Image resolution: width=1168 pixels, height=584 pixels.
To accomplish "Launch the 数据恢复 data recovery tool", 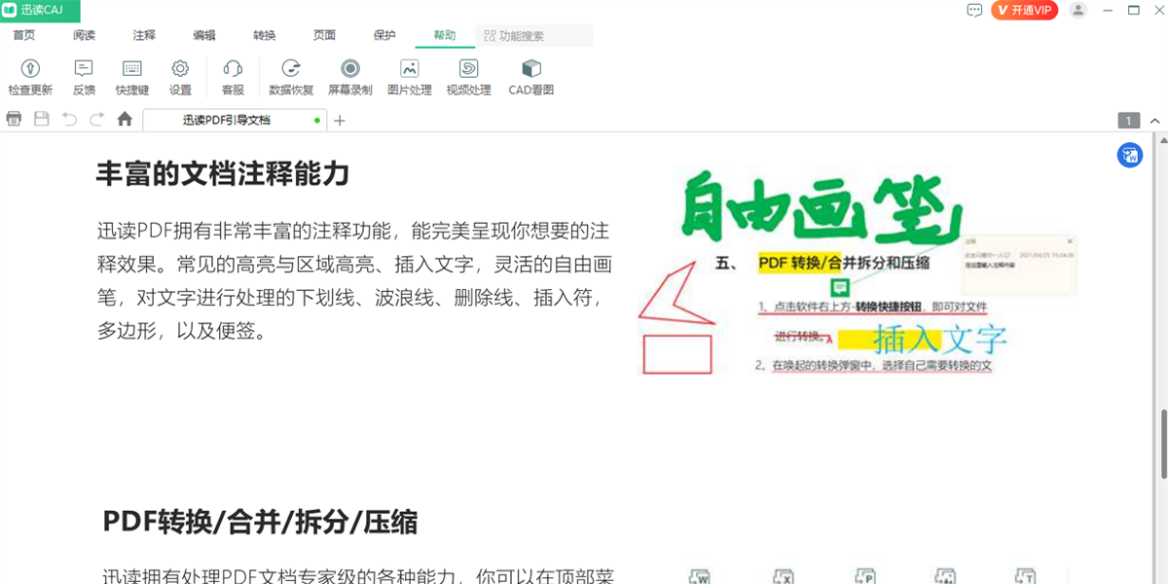I will (x=291, y=77).
